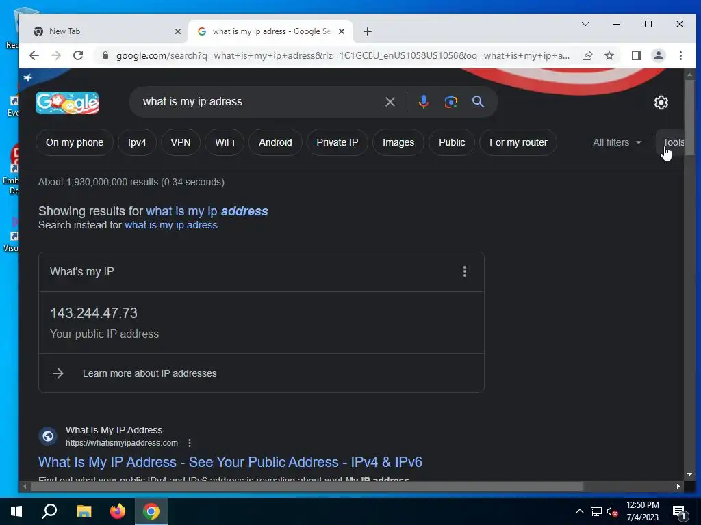Image resolution: width=701 pixels, height=525 pixels.
Task: Open the Windows Start menu
Action: click(x=16, y=511)
